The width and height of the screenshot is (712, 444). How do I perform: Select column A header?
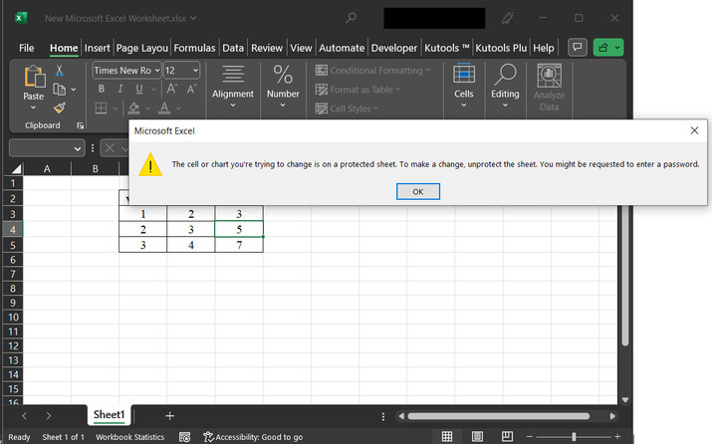click(47, 169)
